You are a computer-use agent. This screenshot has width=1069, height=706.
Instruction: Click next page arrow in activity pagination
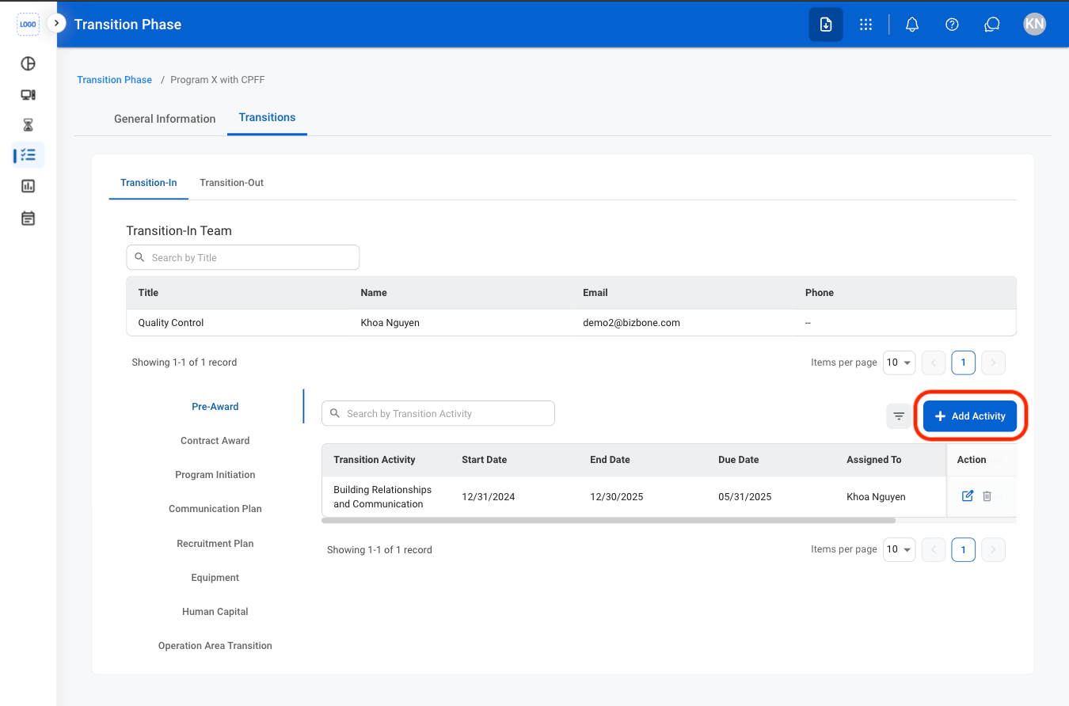(993, 549)
